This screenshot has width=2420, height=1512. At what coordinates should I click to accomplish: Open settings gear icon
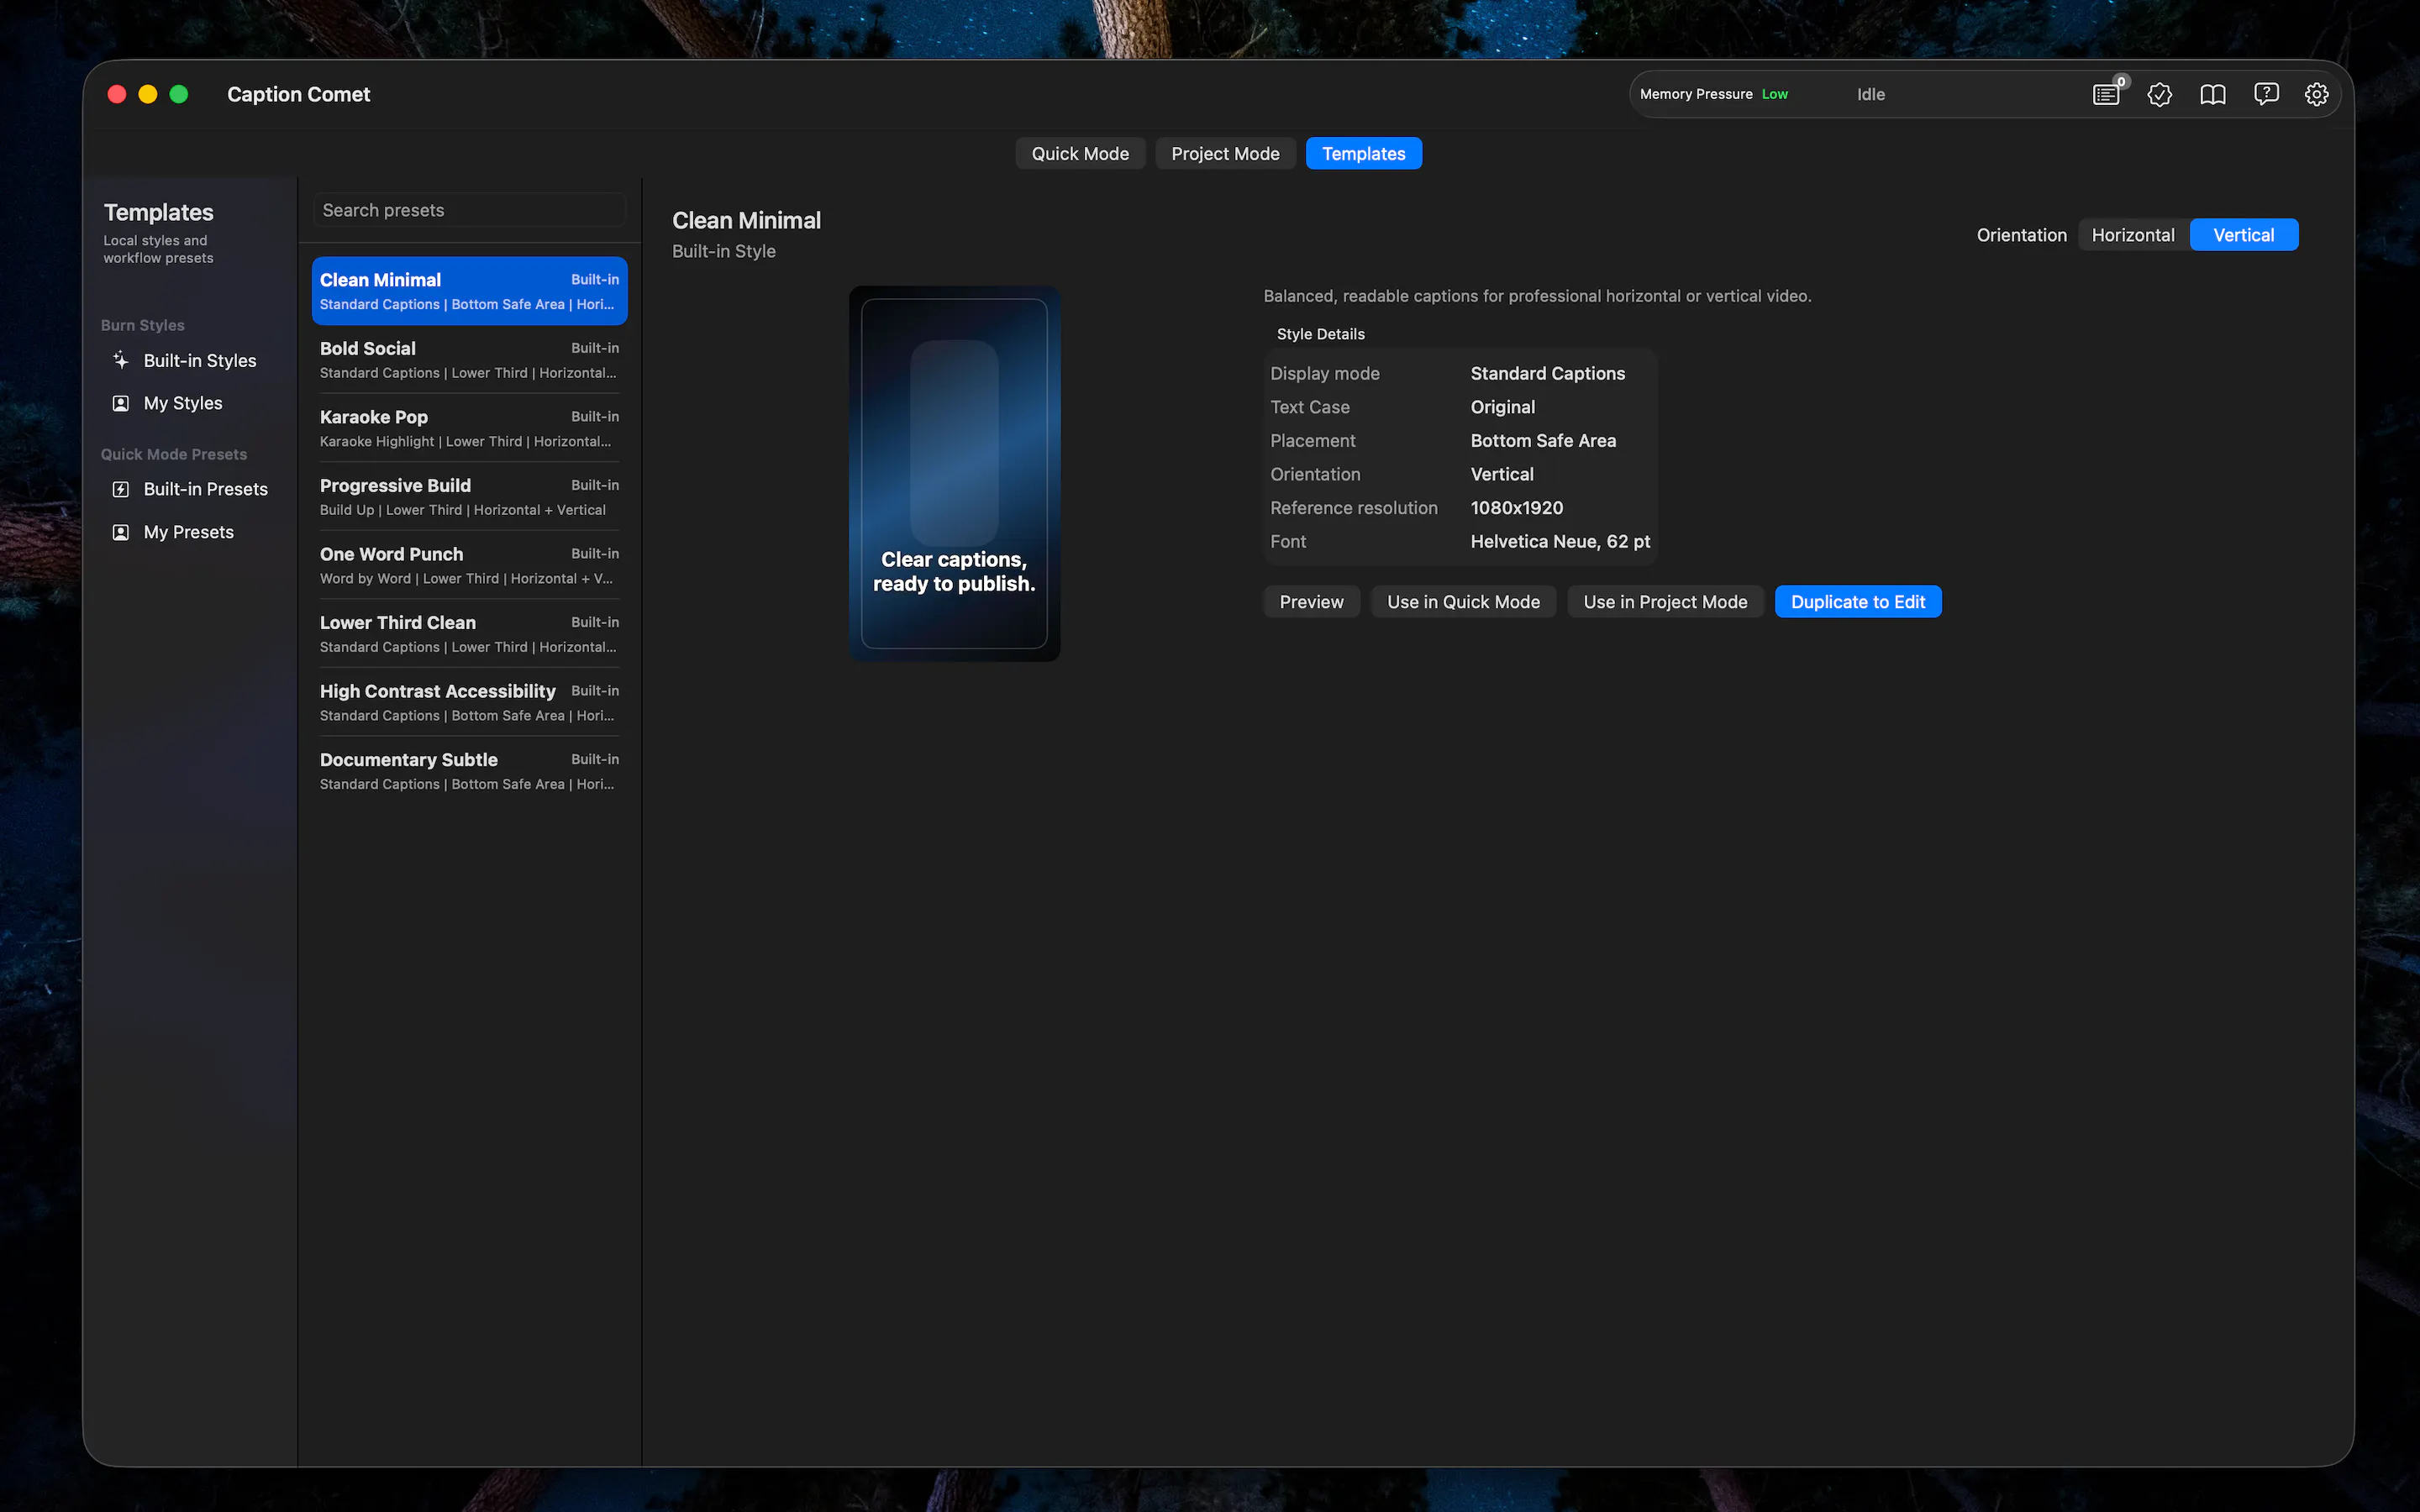coord(2317,94)
